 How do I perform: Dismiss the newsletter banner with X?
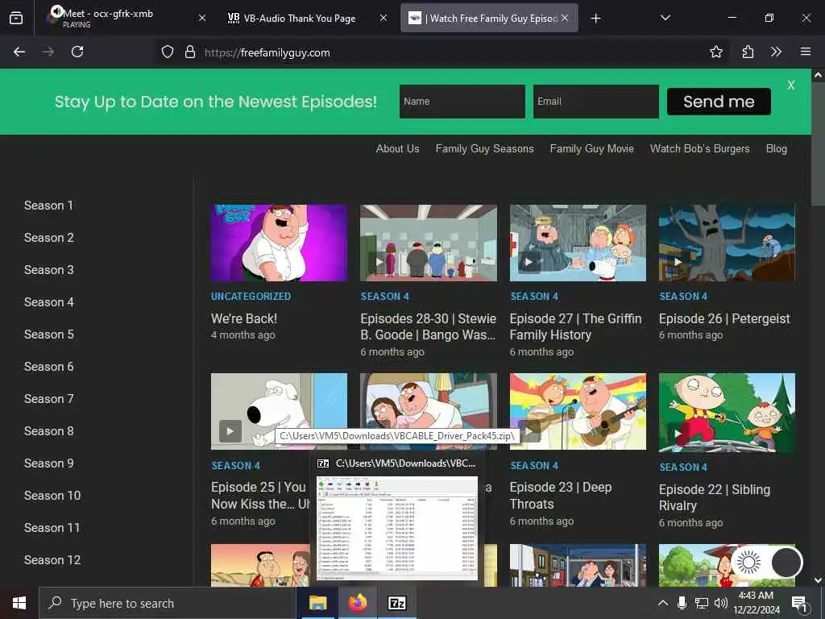(x=791, y=85)
